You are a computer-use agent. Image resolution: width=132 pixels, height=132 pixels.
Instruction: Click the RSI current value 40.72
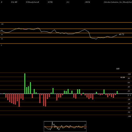point(121,34)
